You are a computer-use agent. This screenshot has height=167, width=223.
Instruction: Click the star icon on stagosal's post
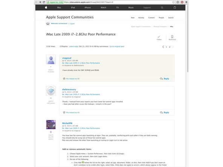[64, 78]
